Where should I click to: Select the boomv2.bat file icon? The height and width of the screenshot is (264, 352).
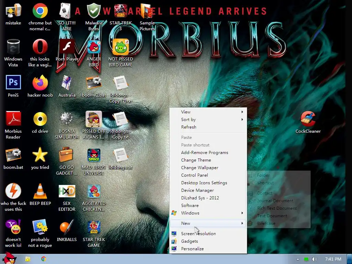[93, 83]
